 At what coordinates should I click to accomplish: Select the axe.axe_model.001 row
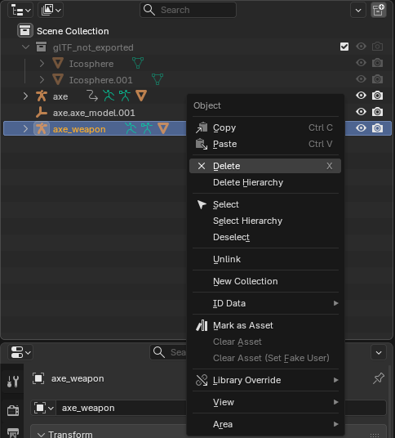95,113
